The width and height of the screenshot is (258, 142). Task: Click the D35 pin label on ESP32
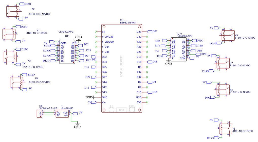click(x=106, y=52)
